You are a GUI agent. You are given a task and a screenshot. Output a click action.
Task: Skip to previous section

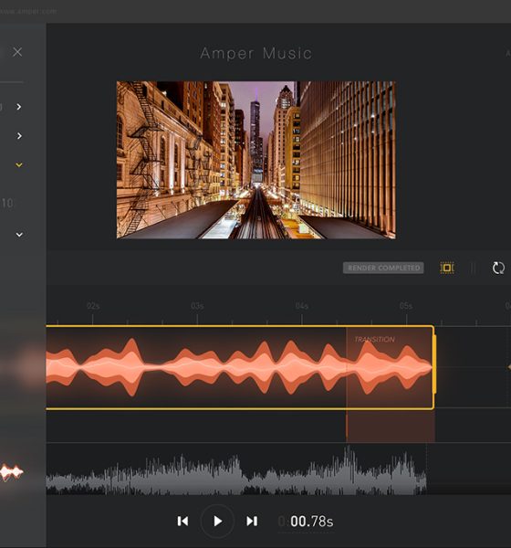182,522
